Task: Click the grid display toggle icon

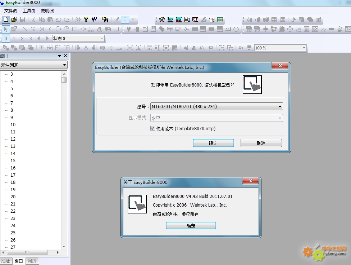Action: point(125,20)
